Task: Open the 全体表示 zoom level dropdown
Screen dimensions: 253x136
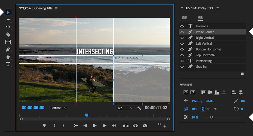Action: (x=58, y=108)
